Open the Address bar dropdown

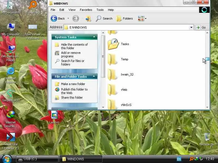(x=192, y=27)
